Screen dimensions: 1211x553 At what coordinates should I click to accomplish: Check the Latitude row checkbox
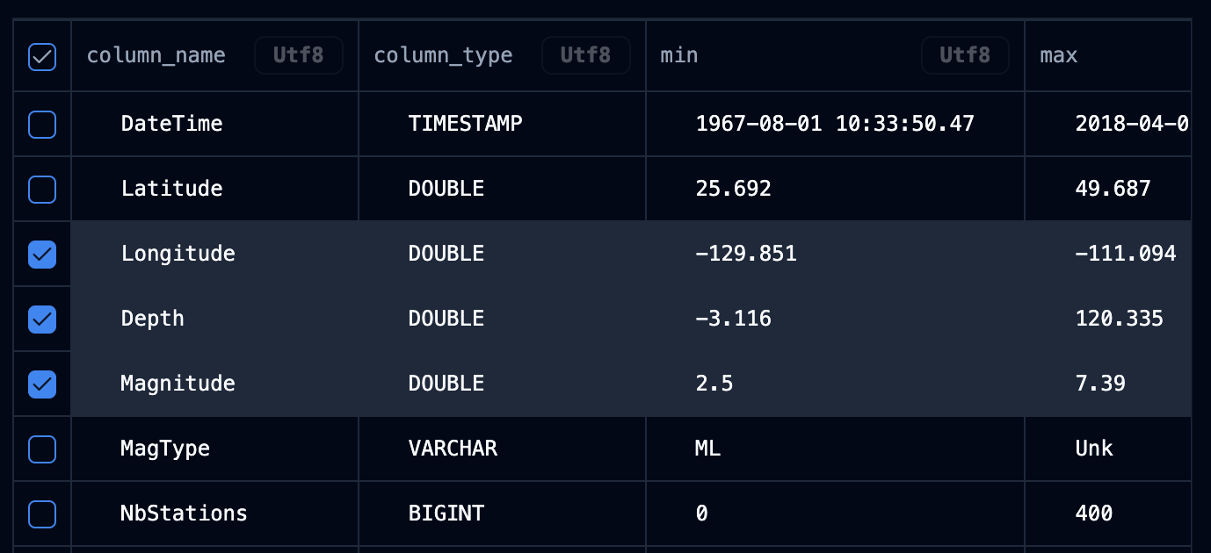[x=41, y=189]
